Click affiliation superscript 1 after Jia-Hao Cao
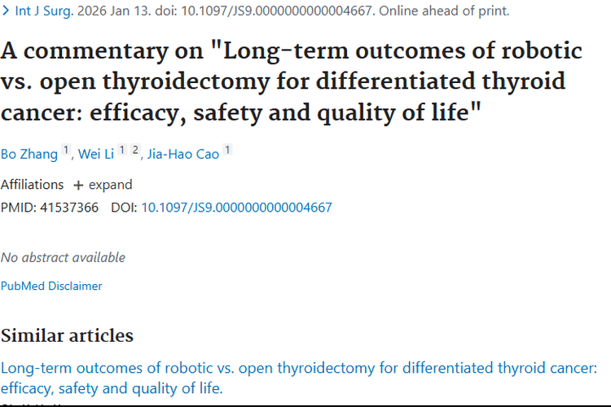This screenshot has height=407, width=611. [x=227, y=151]
